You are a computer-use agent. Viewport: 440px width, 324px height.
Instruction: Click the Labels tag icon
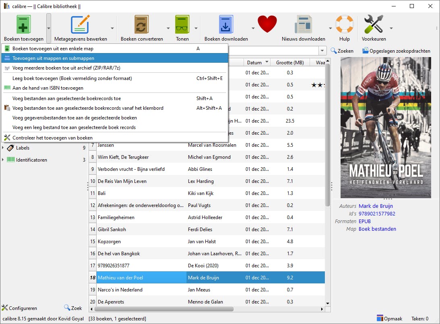[x=10, y=148]
